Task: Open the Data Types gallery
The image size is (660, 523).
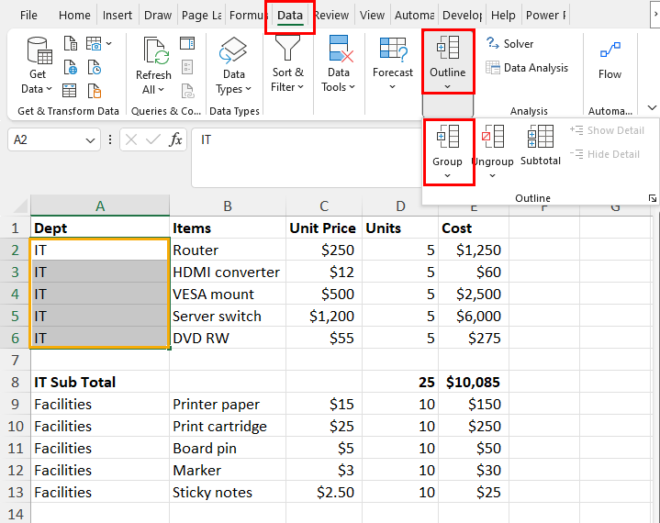Action: pos(233,66)
